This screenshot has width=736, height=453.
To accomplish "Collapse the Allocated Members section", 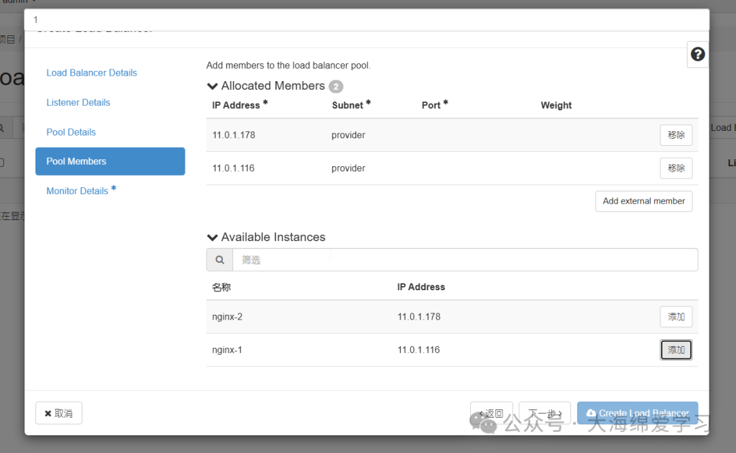I will coord(213,87).
